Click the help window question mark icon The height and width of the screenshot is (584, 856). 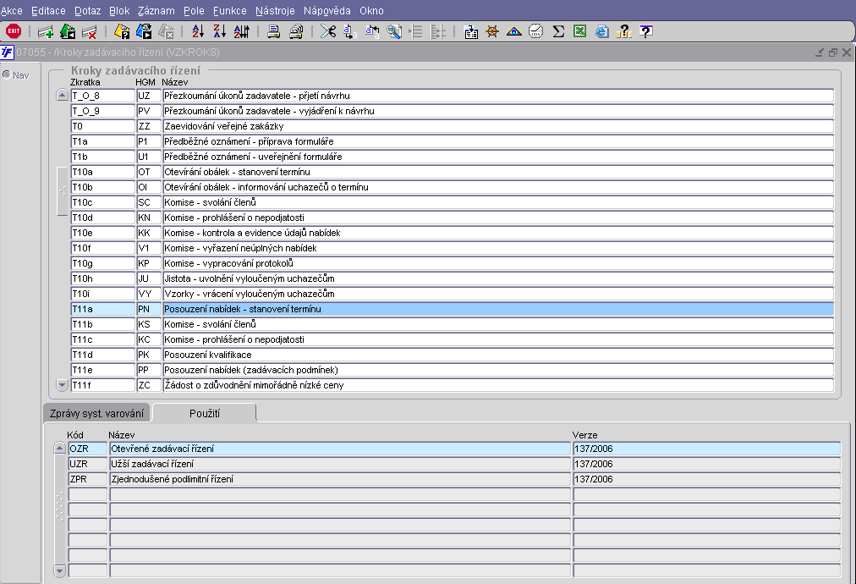[646, 31]
